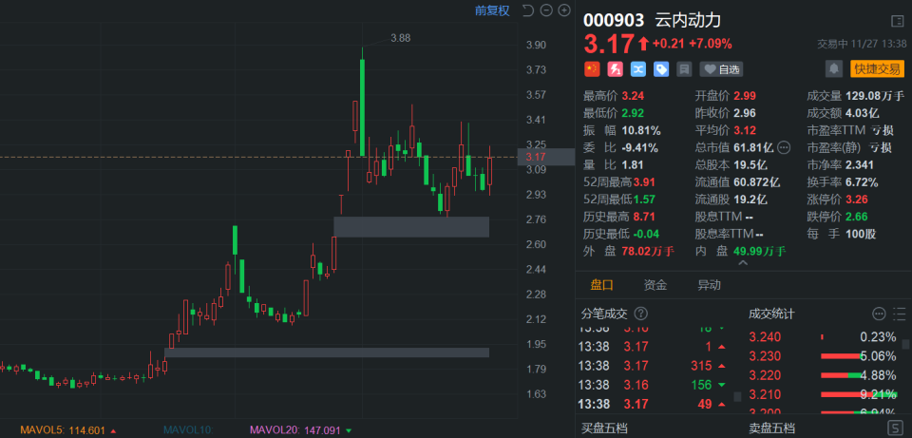This screenshot has height=438, width=912.
Task: Click the 3.210 volume distribution bar
Action: pos(859,394)
